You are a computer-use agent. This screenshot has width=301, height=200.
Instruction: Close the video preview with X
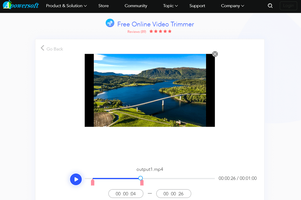(215, 54)
